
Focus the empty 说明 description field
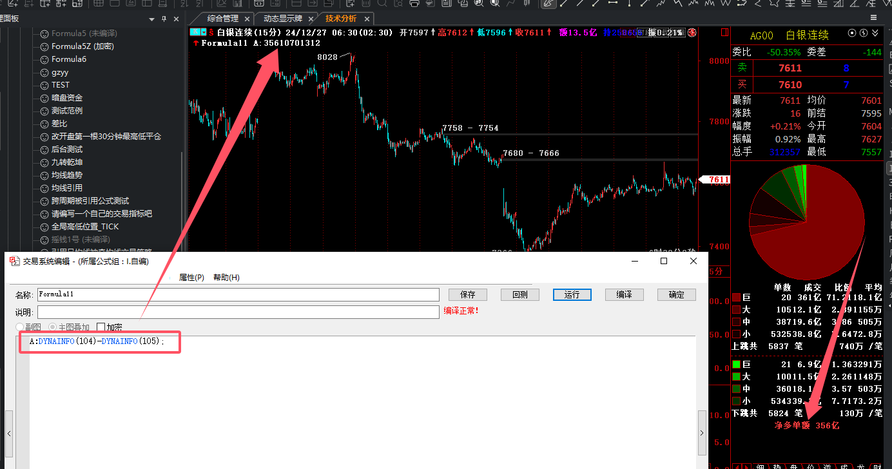click(238, 312)
